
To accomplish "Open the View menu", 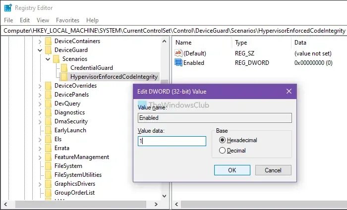I will point(43,20).
